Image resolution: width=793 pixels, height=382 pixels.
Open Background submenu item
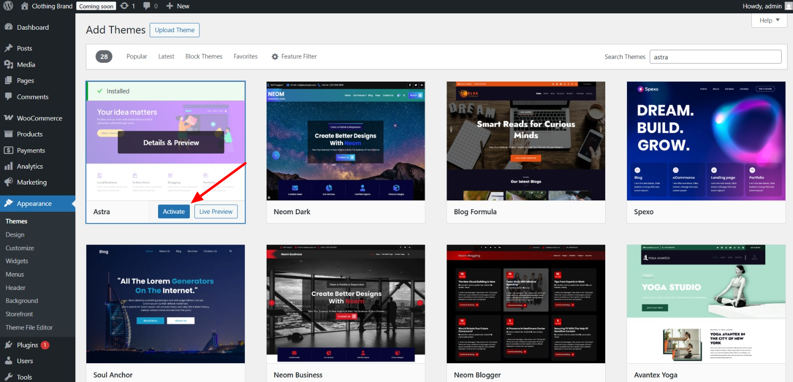click(22, 300)
